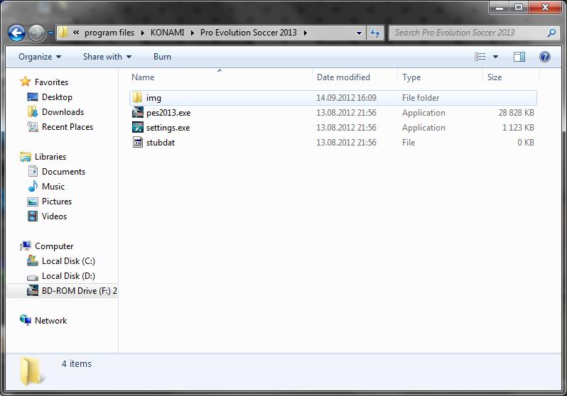The height and width of the screenshot is (396, 567).
Task: Click size 1 123 KB cell
Action: [x=518, y=128]
